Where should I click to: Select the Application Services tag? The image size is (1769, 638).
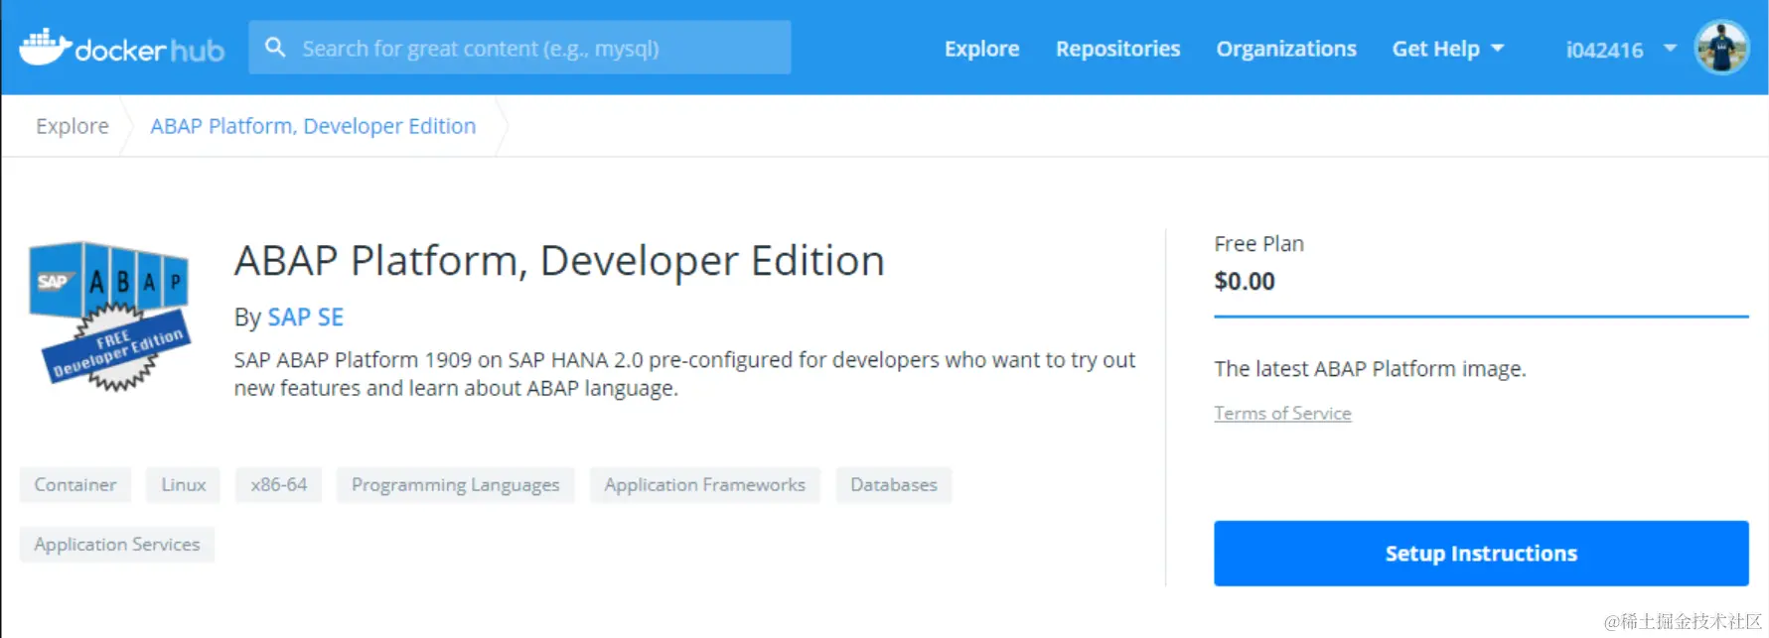coord(117,545)
